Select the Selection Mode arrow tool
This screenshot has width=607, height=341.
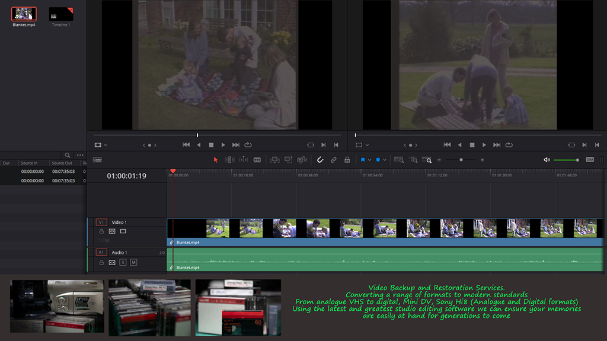click(216, 160)
